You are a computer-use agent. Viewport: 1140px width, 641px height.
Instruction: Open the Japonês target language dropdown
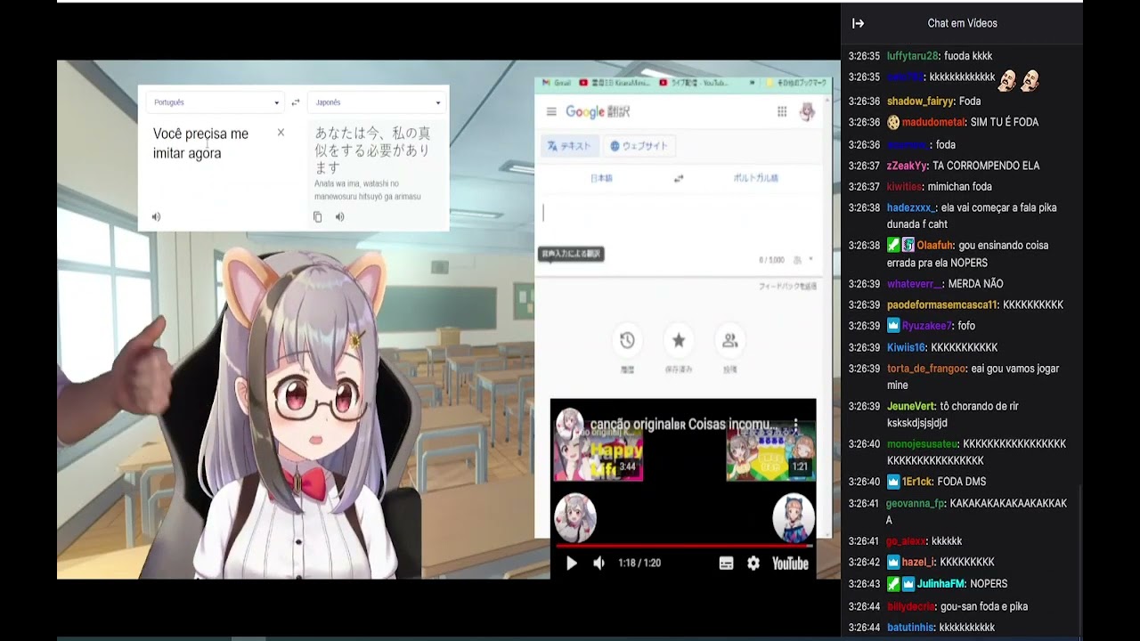[x=377, y=102]
